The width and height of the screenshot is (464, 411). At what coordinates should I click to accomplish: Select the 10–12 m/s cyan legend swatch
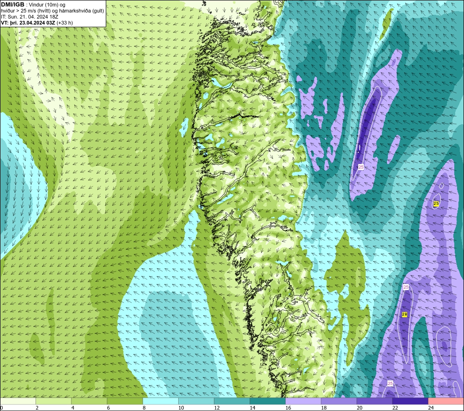(196, 401)
